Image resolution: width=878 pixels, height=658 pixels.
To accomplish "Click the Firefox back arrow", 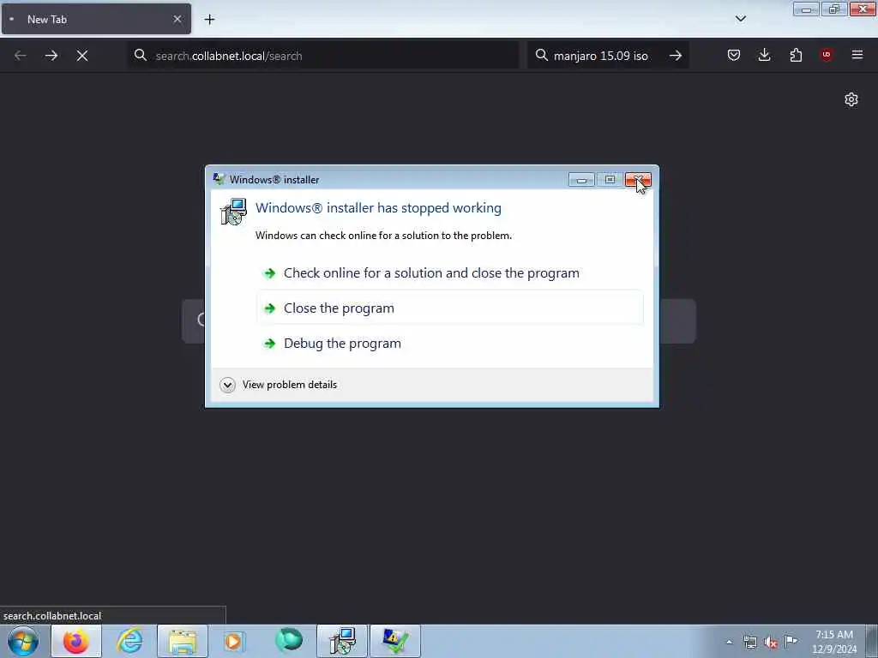I will point(21,56).
